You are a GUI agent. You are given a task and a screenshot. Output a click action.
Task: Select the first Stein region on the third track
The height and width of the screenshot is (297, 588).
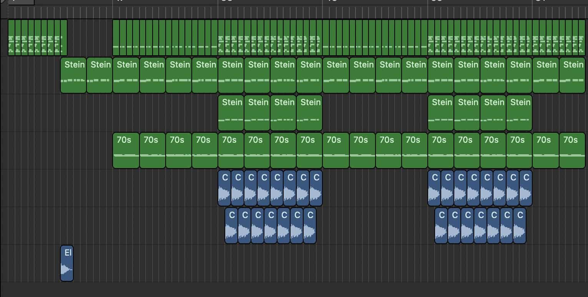(232, 112)
